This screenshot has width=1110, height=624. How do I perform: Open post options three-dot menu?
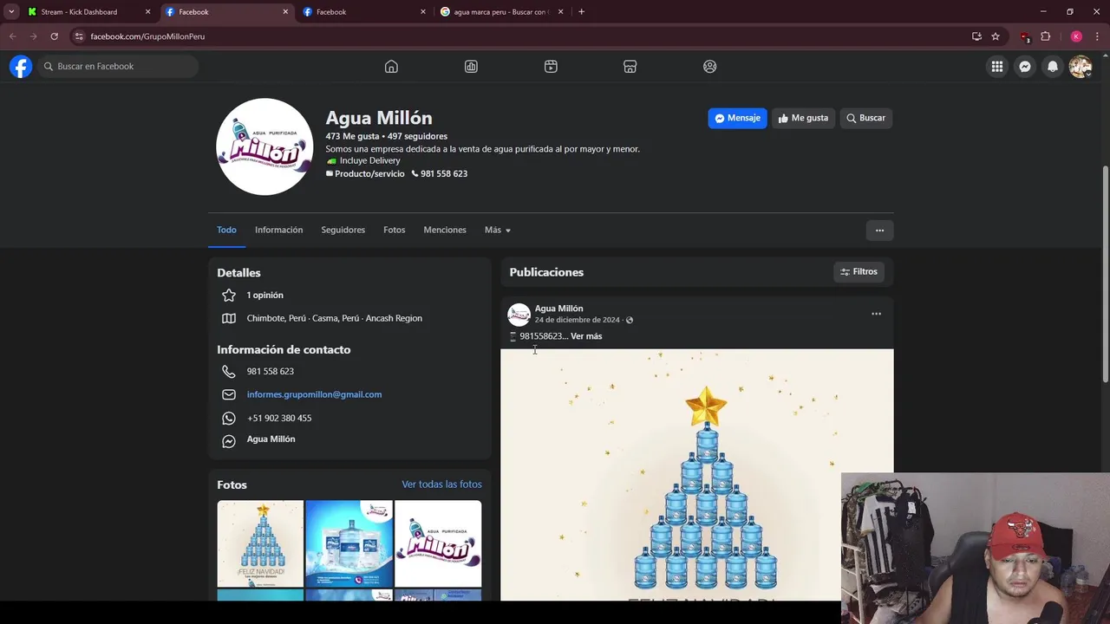(x=876, y=314)
